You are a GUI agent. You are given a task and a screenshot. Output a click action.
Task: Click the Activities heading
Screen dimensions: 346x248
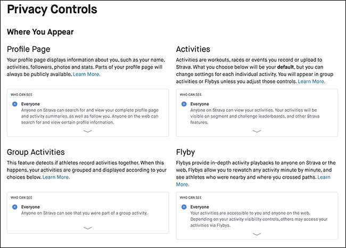click(193, 49)
